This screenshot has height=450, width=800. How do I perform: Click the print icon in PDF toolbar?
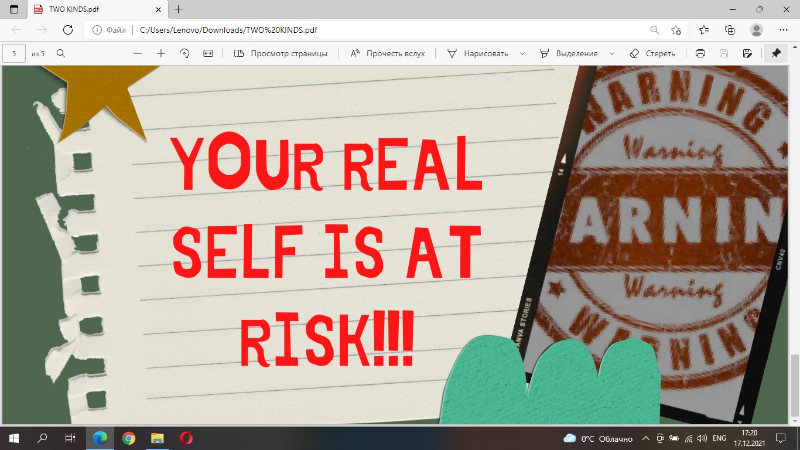(x=700, y=53)
